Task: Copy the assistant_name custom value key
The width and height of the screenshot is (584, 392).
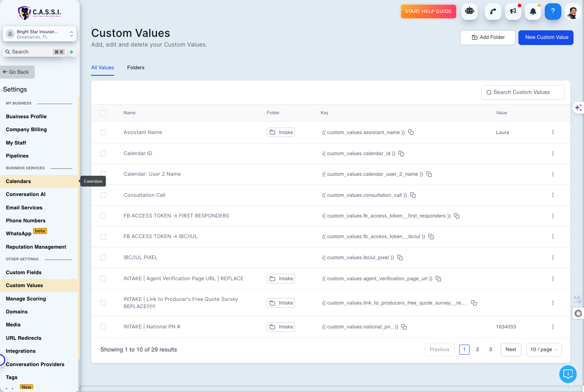Action: pos(411,132)
